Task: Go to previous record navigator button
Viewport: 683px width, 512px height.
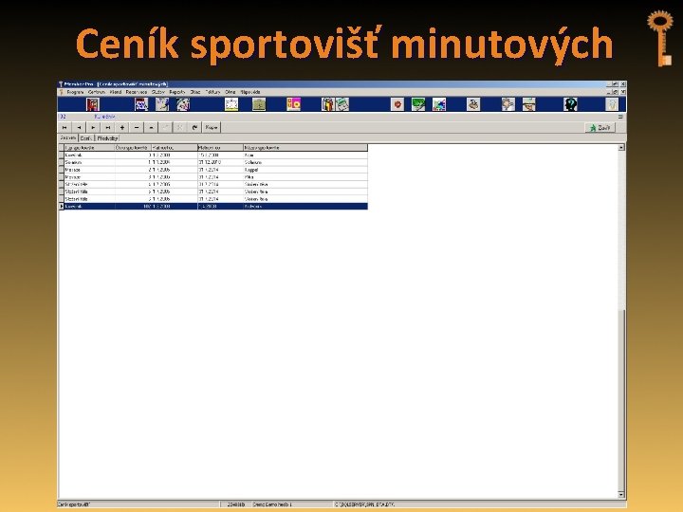Action: pyautogui.click(x=79, y=128)
